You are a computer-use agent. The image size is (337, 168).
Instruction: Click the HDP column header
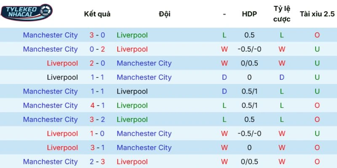pyautogui.click(x=249, y=14)
